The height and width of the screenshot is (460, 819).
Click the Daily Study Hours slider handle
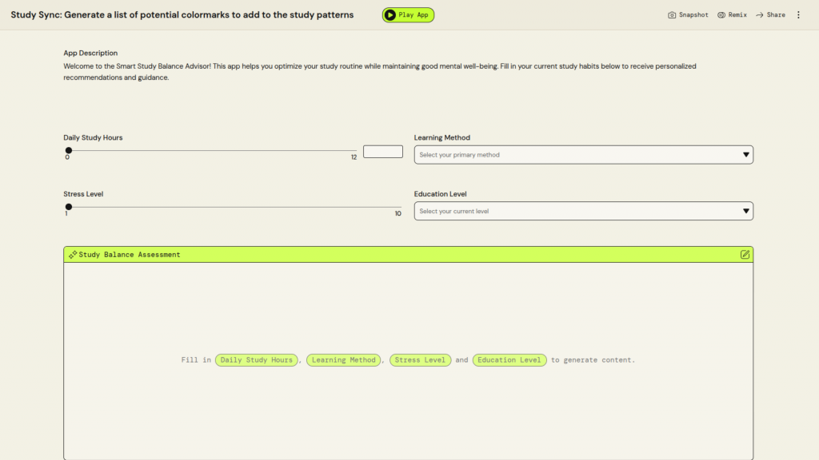[x=69, y=150]
